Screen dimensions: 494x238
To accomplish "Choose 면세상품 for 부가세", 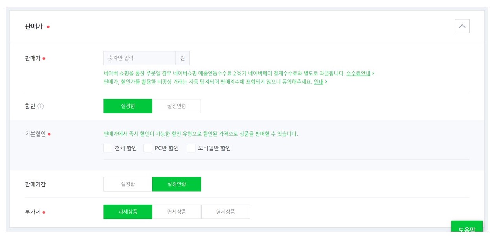I will pyautogui.click(x=177, y=212).
